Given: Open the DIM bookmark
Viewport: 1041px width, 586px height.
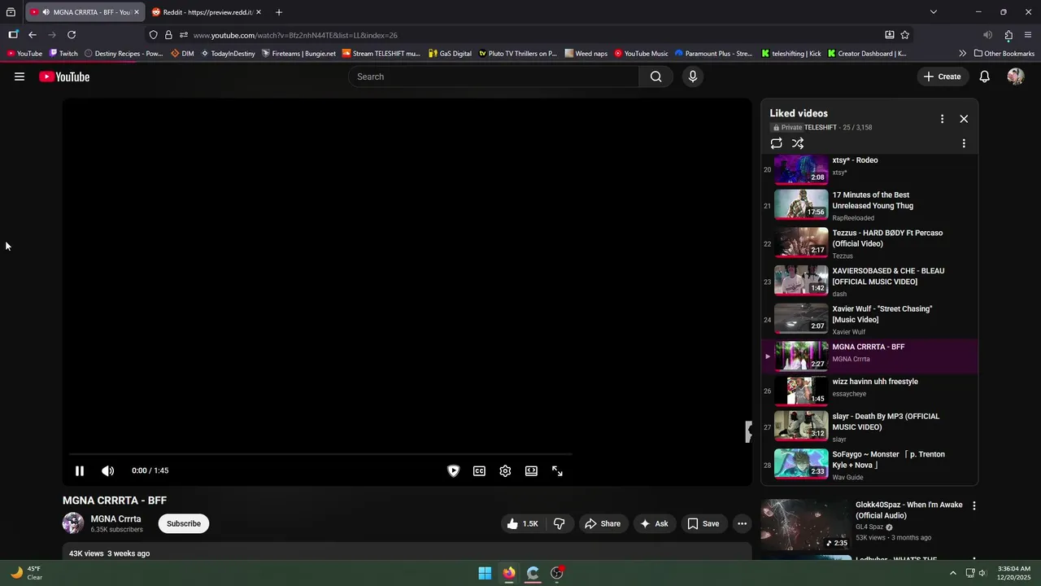Looking at the screenshot, I should pos(183,54).
